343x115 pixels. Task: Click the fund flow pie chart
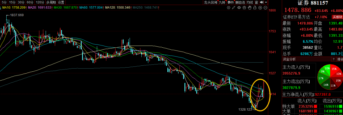coord(330,77)
